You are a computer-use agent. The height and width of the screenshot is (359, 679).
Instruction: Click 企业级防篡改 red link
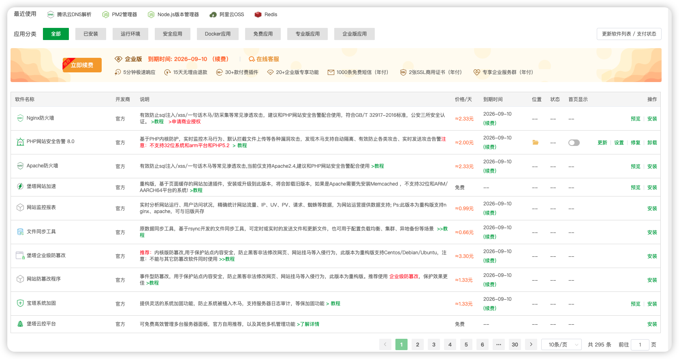tap(404, 277)
